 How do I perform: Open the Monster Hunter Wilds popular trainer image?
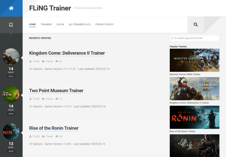pyautogui.click(x=194, y=60)
